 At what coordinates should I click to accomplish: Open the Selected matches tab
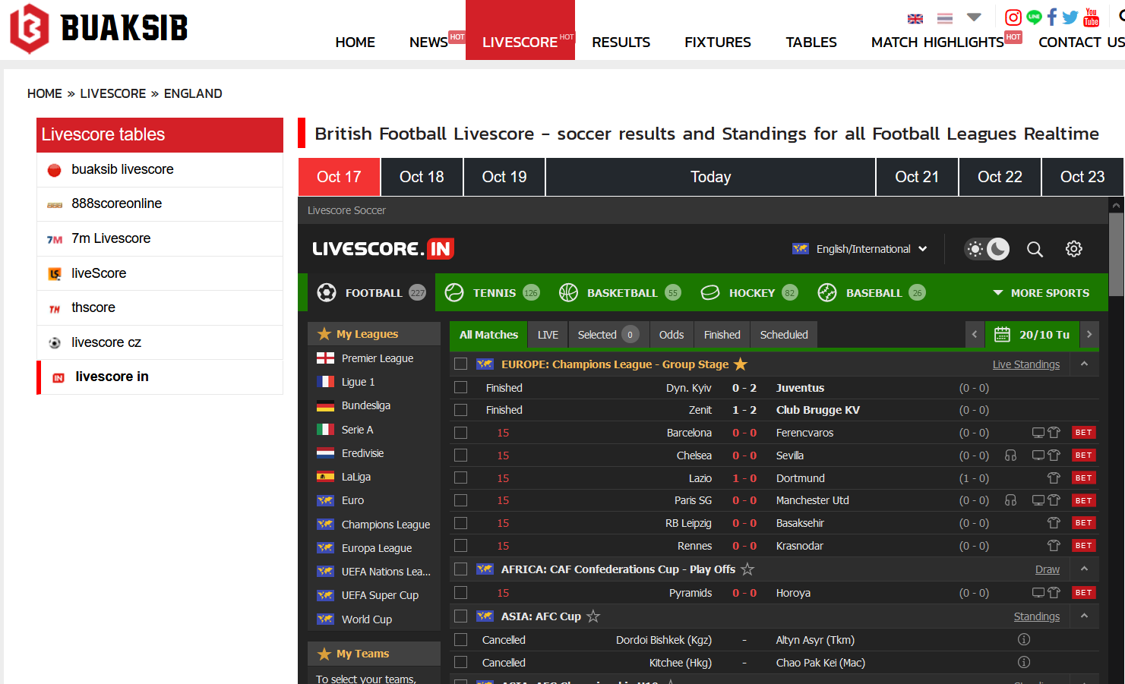click(607, 334)
